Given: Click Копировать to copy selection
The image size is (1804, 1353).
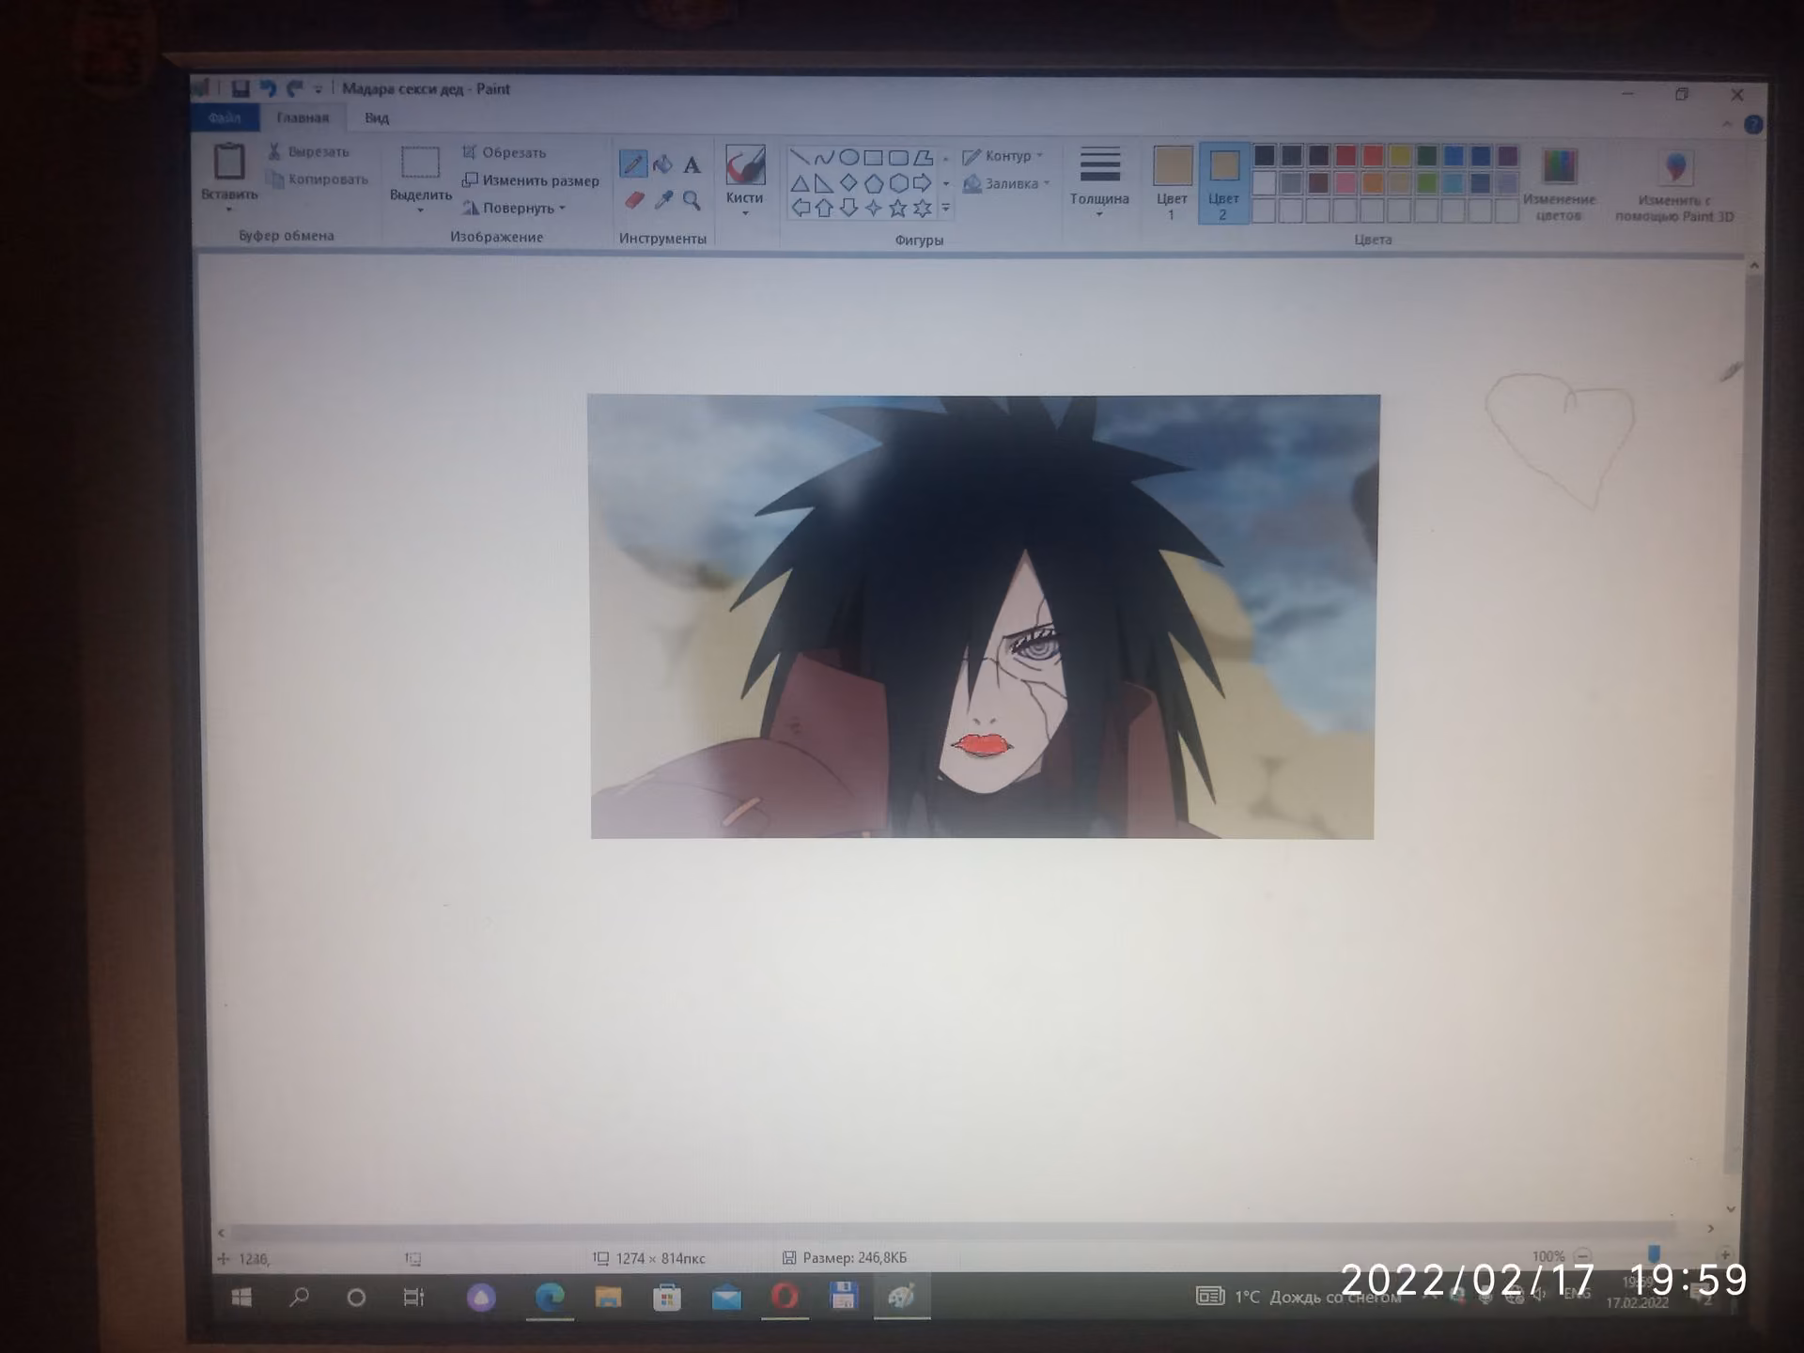Looking at the screenshot, I should [x=318, y=179].
